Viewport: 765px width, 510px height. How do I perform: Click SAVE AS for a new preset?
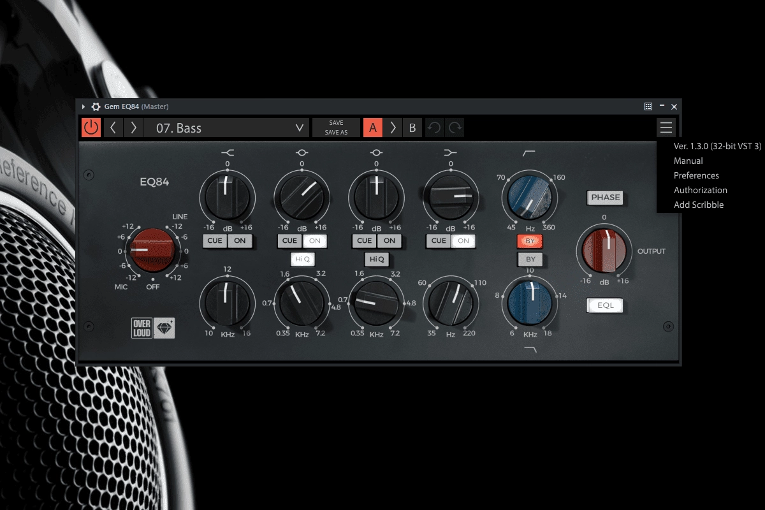336,133
